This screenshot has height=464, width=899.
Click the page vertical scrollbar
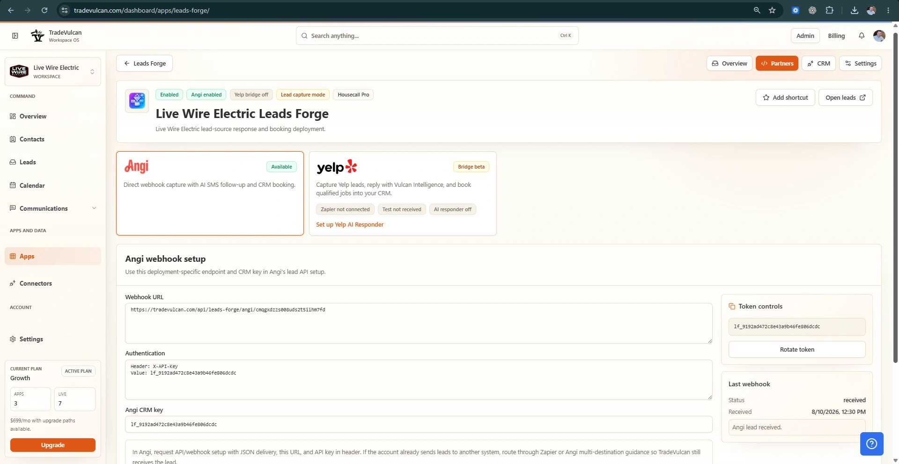[895, 197]
